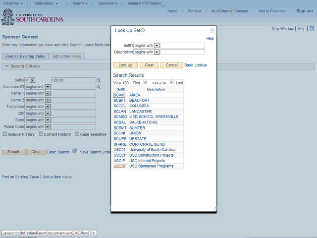The image size is (317, 238).
Task: Enable the Case Sensitive checkbox
Action: point(77,134)
